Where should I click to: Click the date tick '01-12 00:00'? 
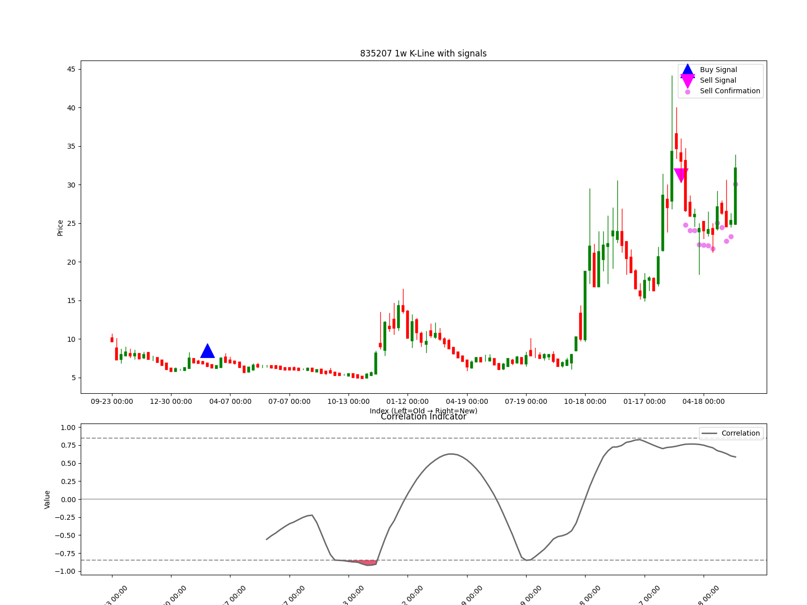coord(408,401)
